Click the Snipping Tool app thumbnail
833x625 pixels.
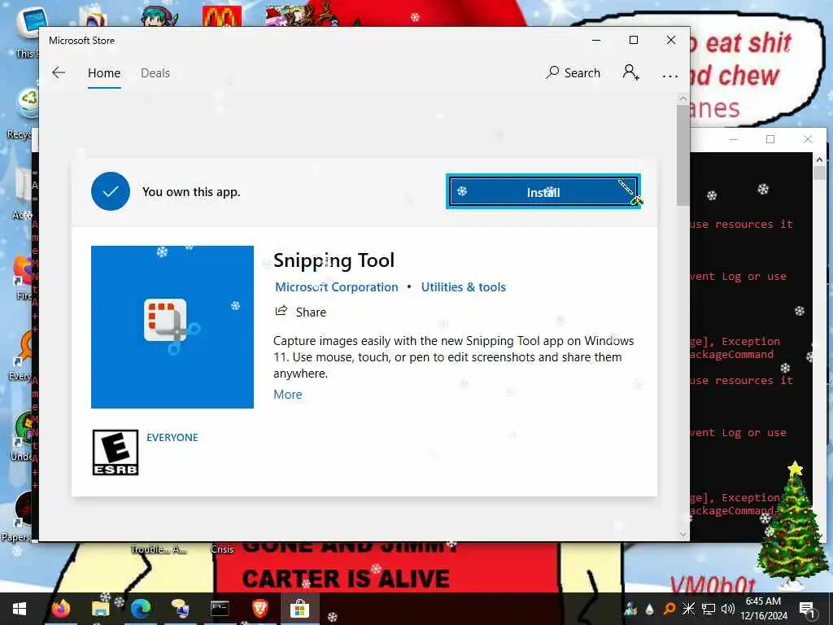(172, 327)
